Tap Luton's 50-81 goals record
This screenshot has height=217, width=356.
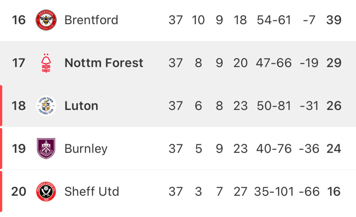274,106
